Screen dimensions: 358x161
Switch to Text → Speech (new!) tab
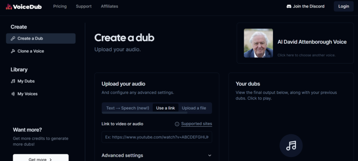pyautogui.click(x=128, y=108)
